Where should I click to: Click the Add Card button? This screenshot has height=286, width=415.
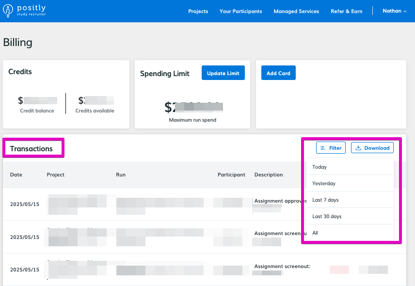(278, 73)
